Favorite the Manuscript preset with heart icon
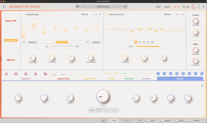 pos(83,7)
